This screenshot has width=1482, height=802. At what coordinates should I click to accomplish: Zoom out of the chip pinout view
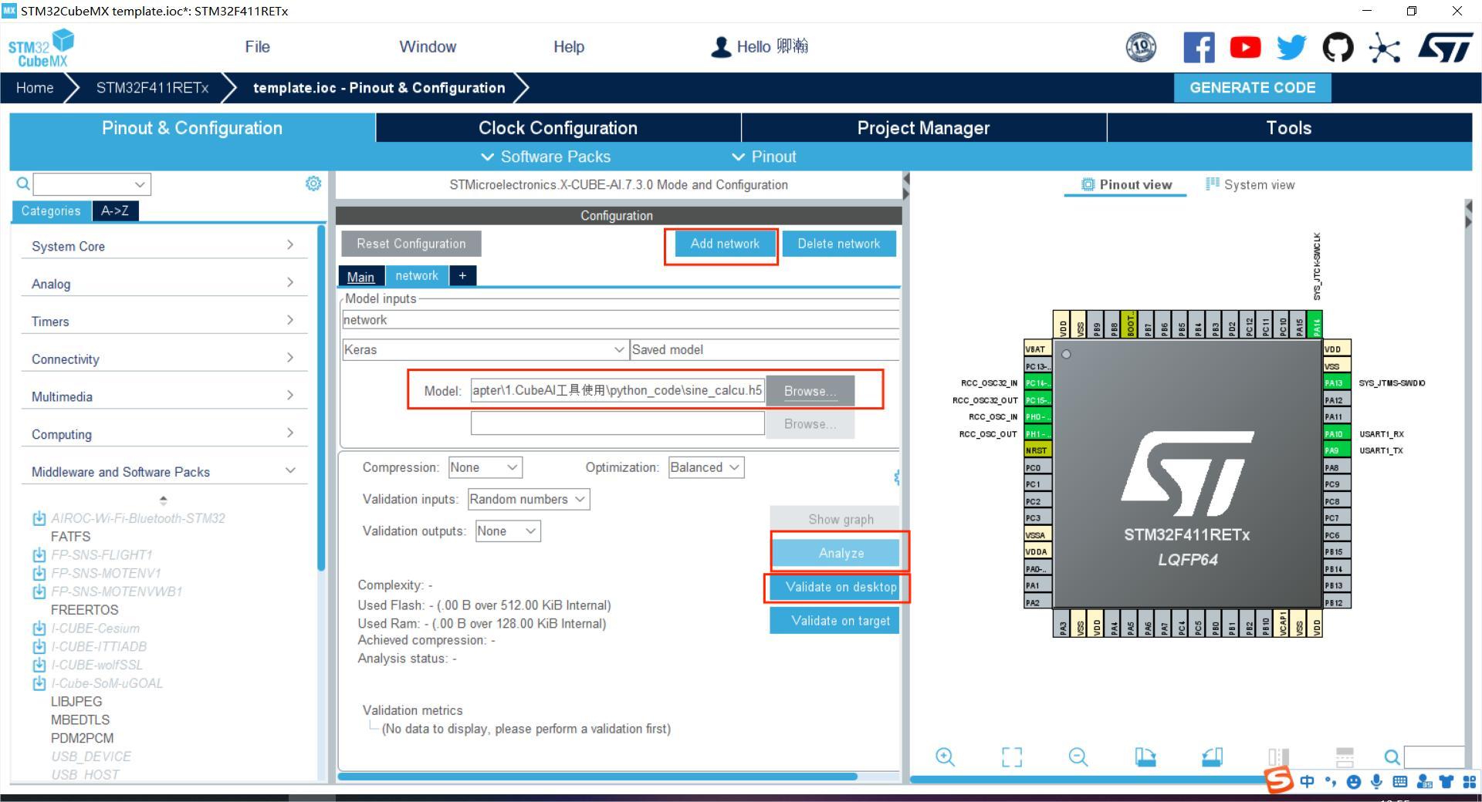[x=1078, y=757]
